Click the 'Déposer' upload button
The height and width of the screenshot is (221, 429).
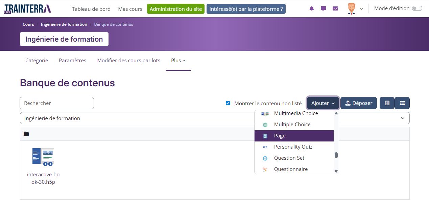pyautogui.click(x=358, y=103)
